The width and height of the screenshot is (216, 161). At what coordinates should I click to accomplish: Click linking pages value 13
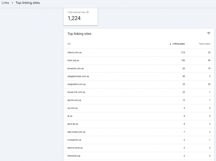[x=184, y=100]
